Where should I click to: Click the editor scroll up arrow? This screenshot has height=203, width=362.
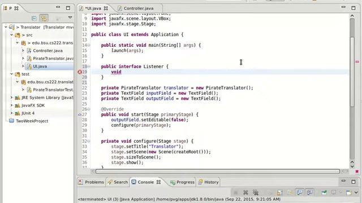pyautogui.click(x=352, y=16)
